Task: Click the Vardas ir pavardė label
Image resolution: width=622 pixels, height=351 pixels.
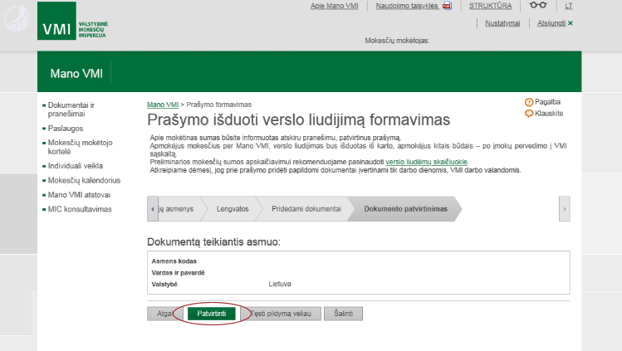Action: tap(178, 272)
